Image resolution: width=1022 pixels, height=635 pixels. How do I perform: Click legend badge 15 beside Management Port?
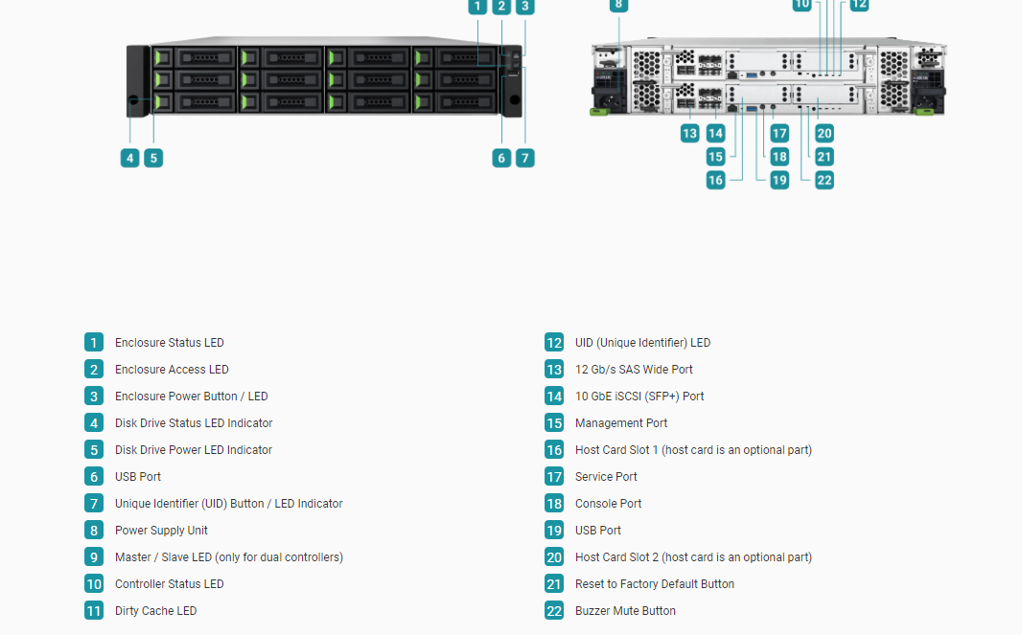[x=554, y=422]
